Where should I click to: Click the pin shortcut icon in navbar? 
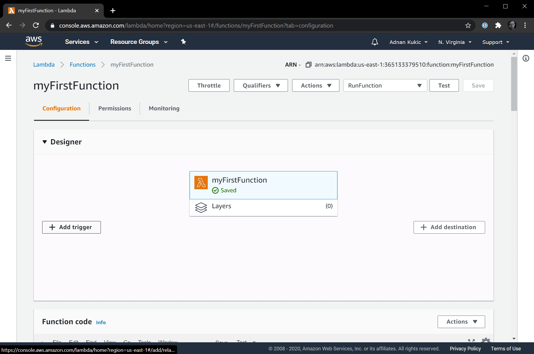[x=183, y=42]
